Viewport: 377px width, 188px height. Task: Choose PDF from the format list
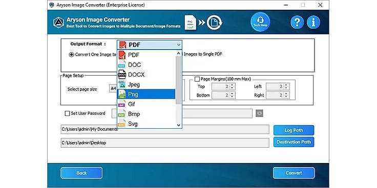point(146,55)
